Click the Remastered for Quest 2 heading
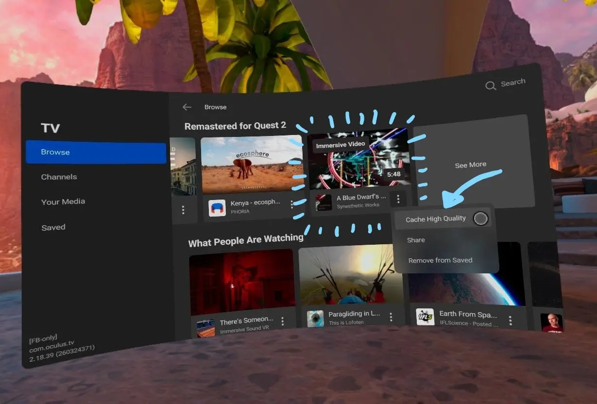The image size is (597, 404). click(x=235, y=126)
